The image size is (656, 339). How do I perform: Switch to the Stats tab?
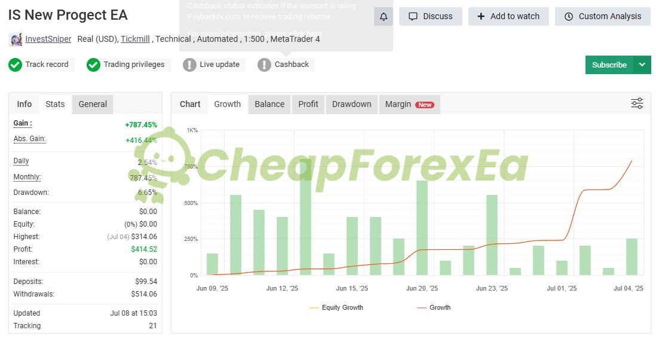(55, 104)
